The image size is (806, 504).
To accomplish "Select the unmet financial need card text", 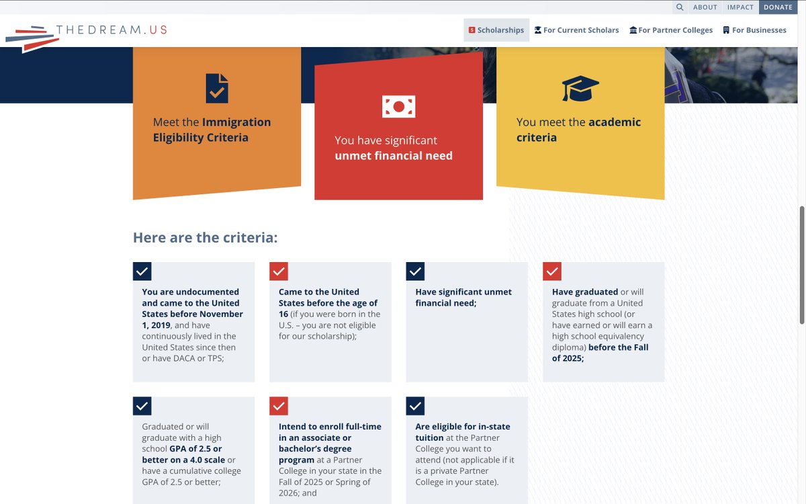I will (x=394, y=148).
